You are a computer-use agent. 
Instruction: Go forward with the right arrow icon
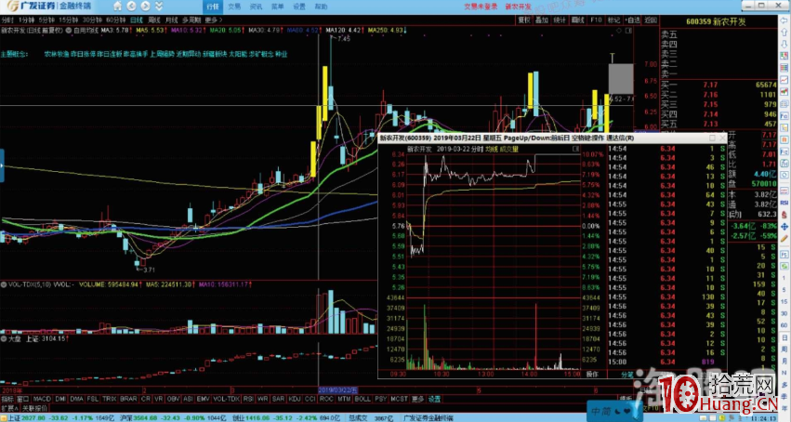pyautogui.click(x=145, y=7)
